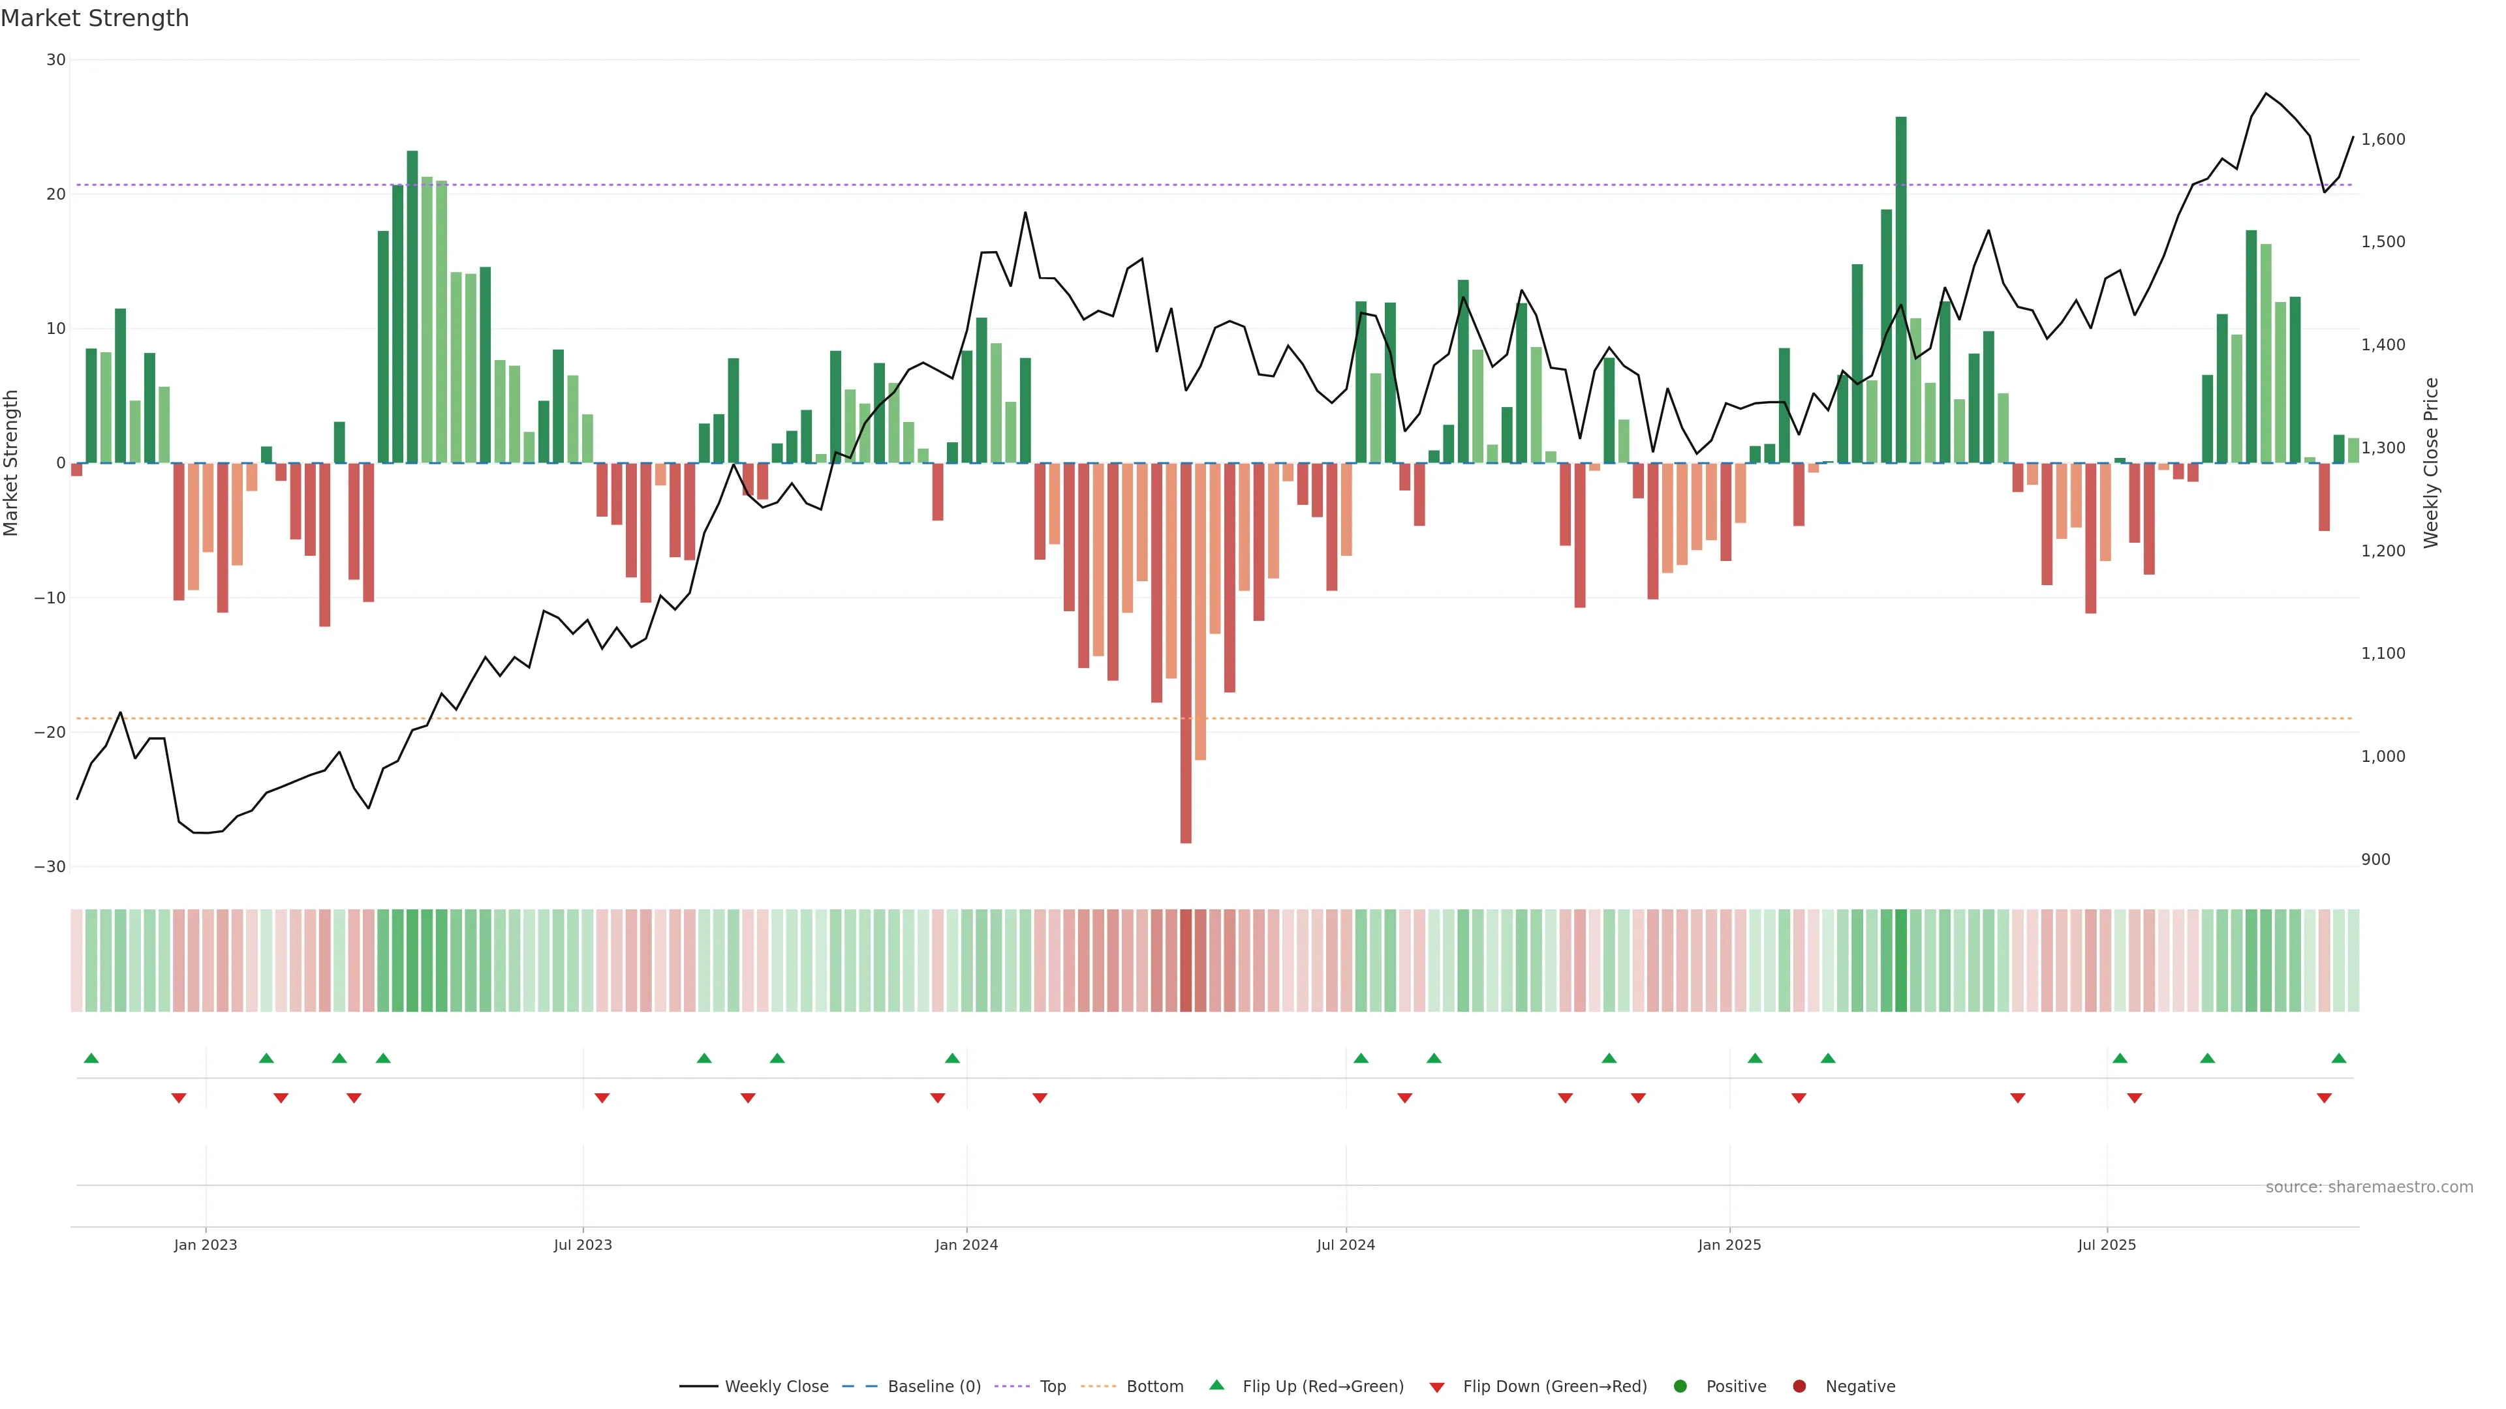
Task: Click the last green flip-up triangle marker
Action: (2339, 1058)
